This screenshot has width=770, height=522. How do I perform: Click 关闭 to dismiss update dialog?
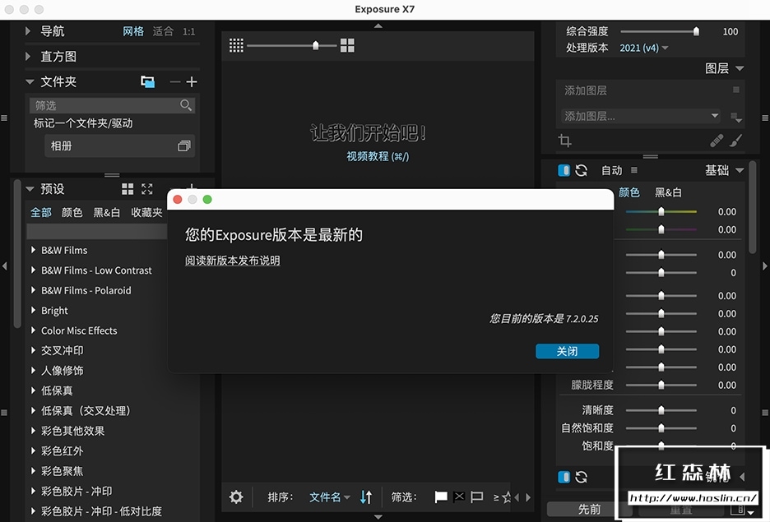click(x=567, y=351)
